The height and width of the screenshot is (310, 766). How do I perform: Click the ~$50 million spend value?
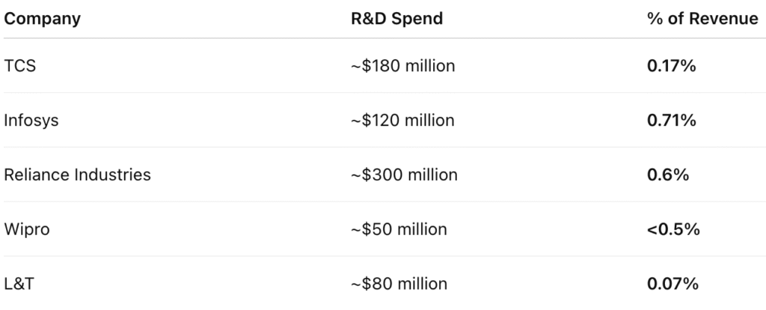coord(399,229)
